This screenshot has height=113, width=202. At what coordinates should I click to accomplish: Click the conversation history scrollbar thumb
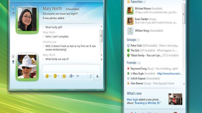tap(101, 36)
